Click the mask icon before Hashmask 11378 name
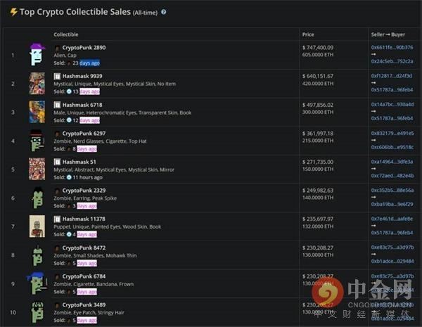The image size is (422, 327). [57, 219]
